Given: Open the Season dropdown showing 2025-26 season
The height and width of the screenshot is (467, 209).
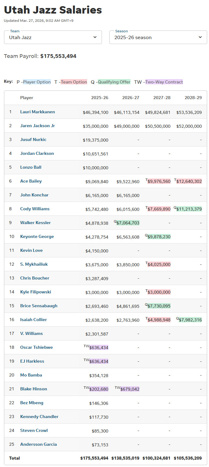Looking at the screenshot, I should pyautogui.click(x=158, y=37).
